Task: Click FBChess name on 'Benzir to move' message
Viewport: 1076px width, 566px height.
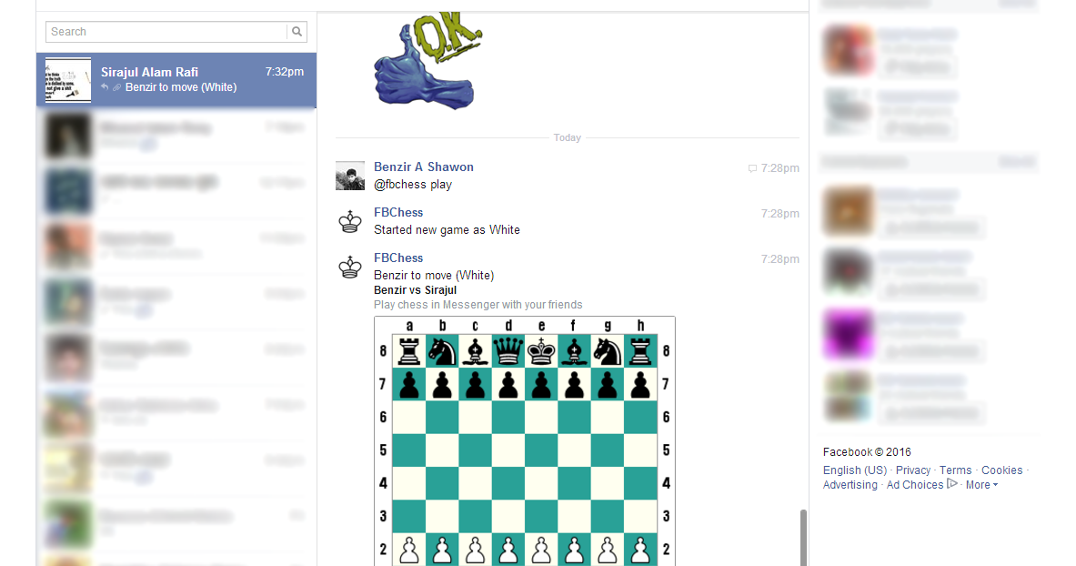Action: [398, 258]
